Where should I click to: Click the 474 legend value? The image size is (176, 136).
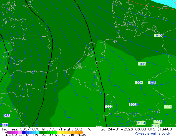8,135
